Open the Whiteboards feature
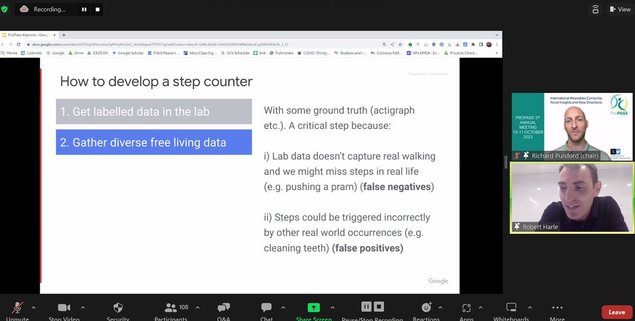 510,307
